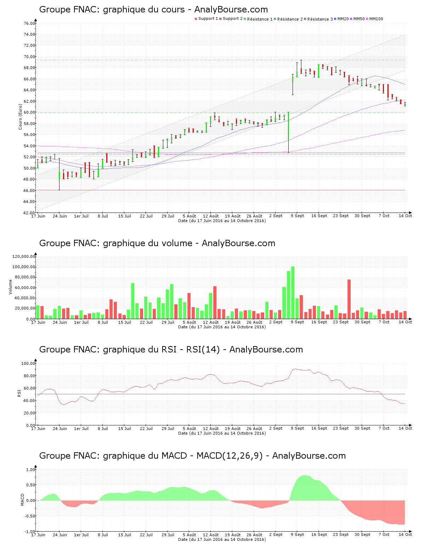Click the 'RSI' y-axis label
The height and width of the screenshot is (549, 425).
pos(19,393)
